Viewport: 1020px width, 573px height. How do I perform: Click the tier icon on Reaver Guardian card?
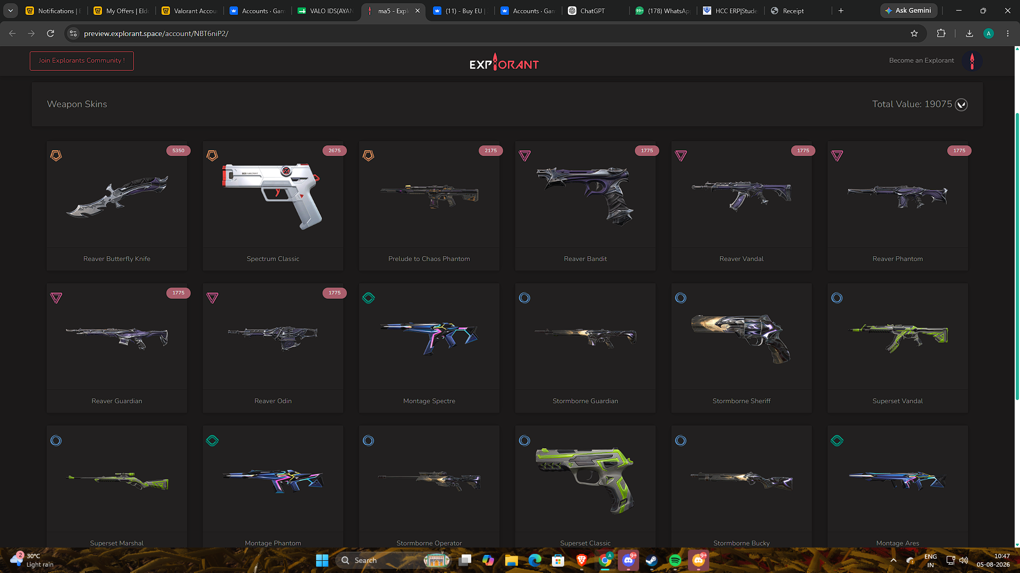[x=56, y=298]
